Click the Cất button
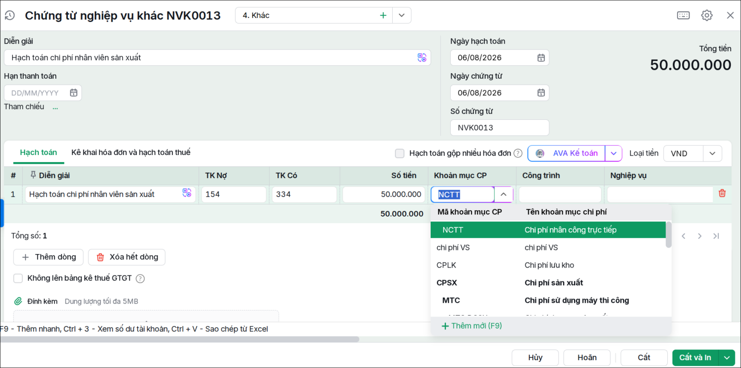 pos(644,357)
